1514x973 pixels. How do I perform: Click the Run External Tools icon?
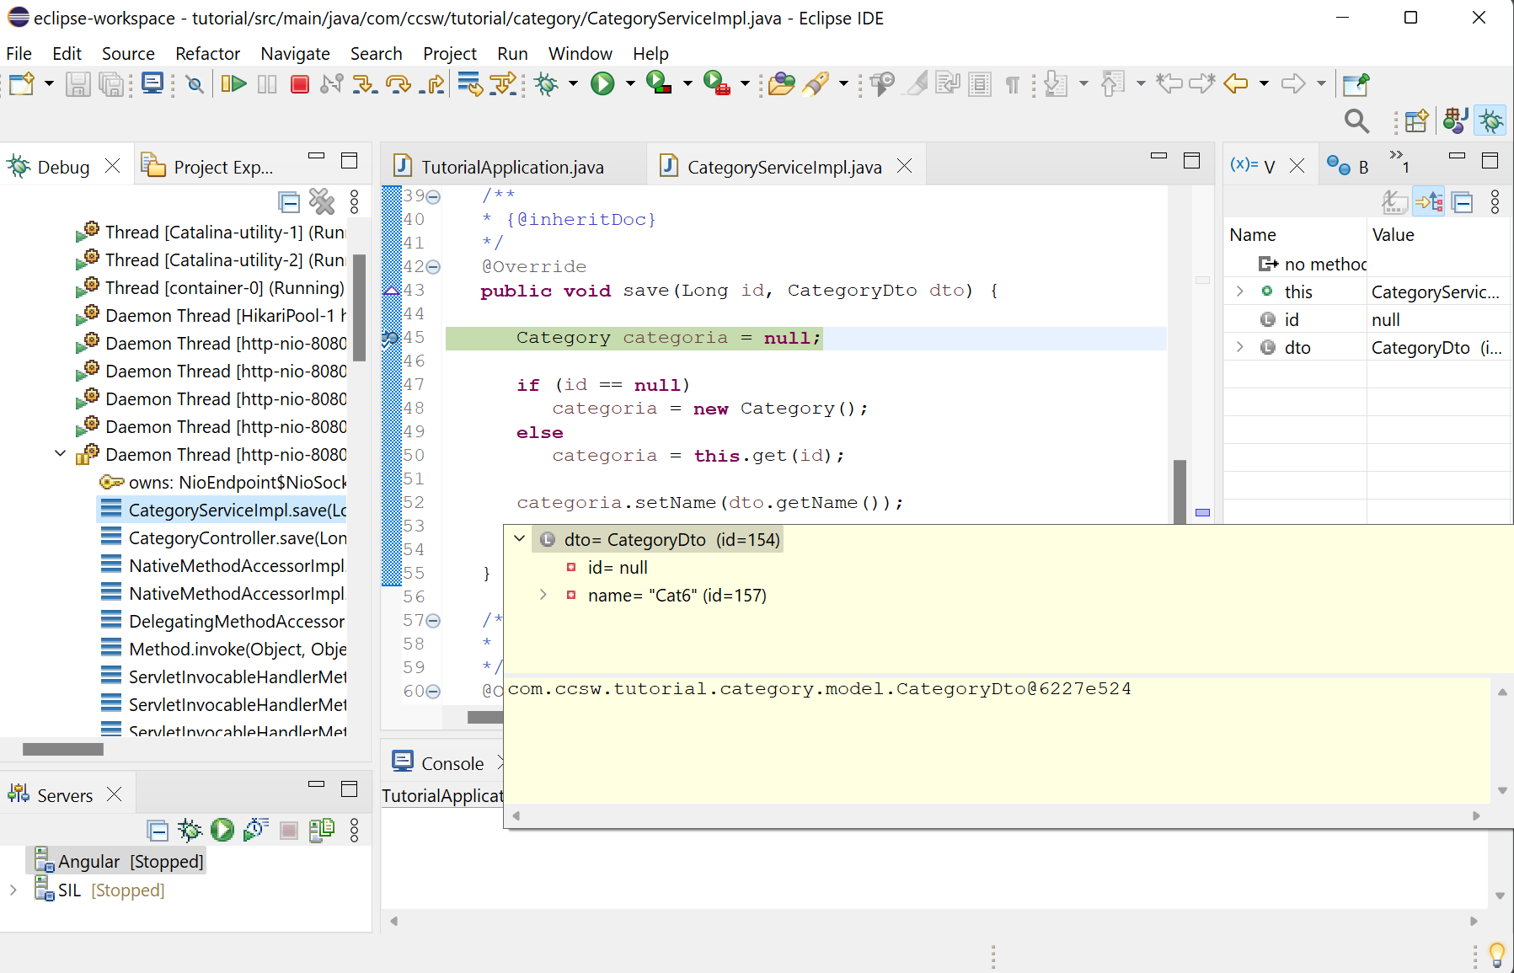tap(716, 83)
